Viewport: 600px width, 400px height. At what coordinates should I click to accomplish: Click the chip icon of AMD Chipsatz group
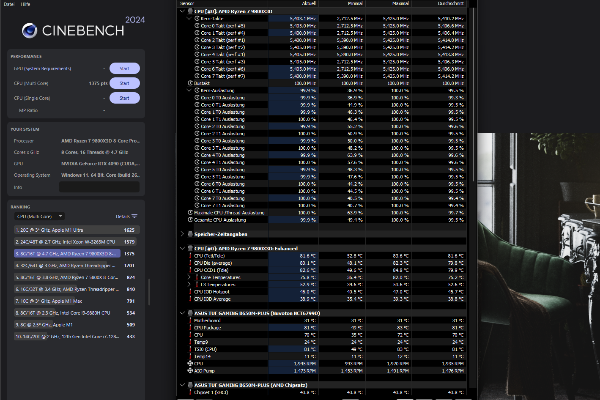click(x=190, y=385)
